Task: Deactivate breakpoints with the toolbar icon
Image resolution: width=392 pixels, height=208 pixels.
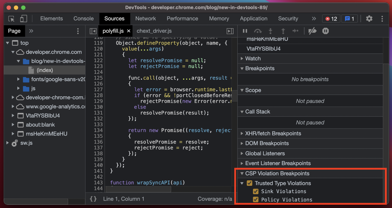Action: 312,31
